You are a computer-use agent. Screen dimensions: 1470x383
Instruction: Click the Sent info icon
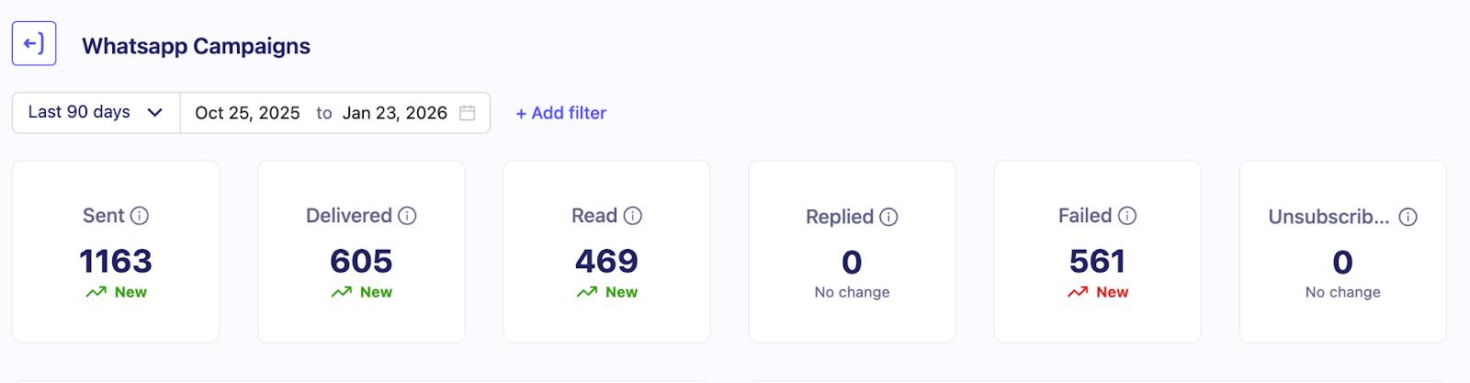140,216
